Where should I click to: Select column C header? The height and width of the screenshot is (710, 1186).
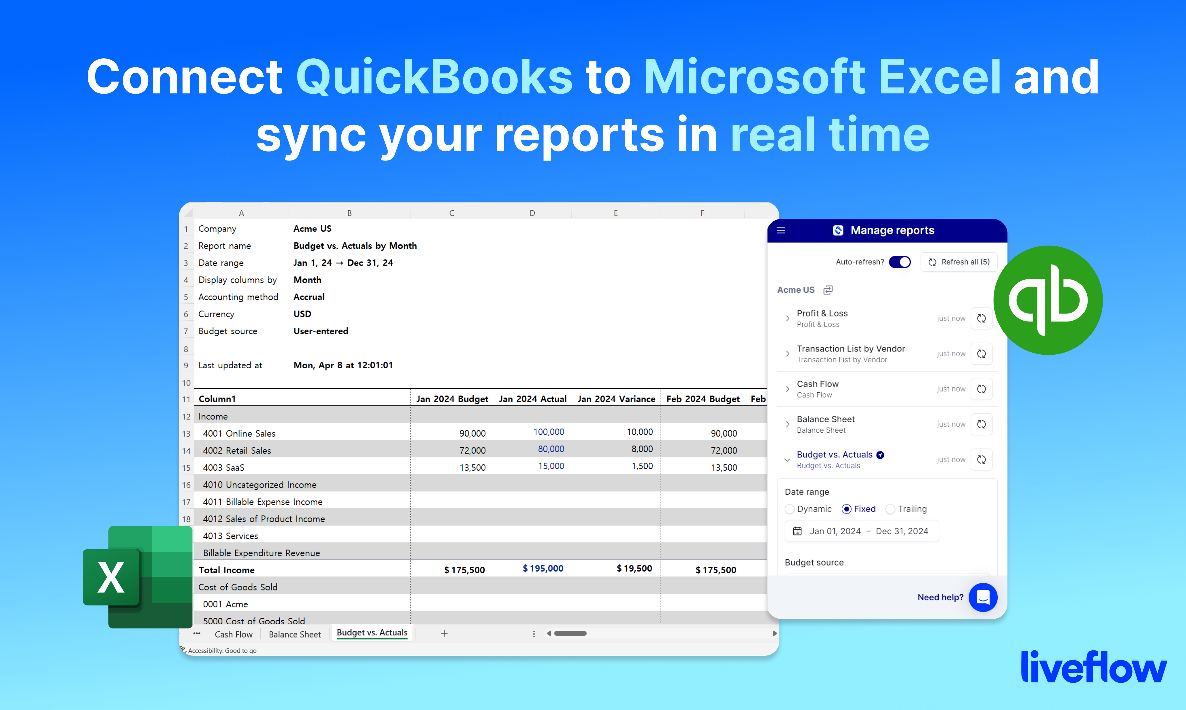point(451,213)
